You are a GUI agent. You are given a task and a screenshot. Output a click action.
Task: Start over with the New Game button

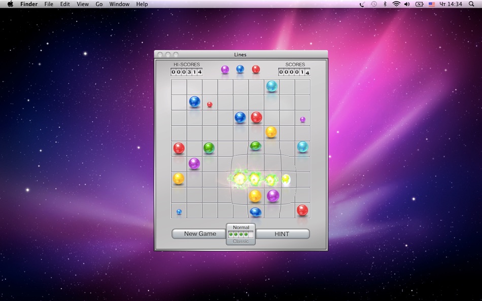(x=200, y=234)
